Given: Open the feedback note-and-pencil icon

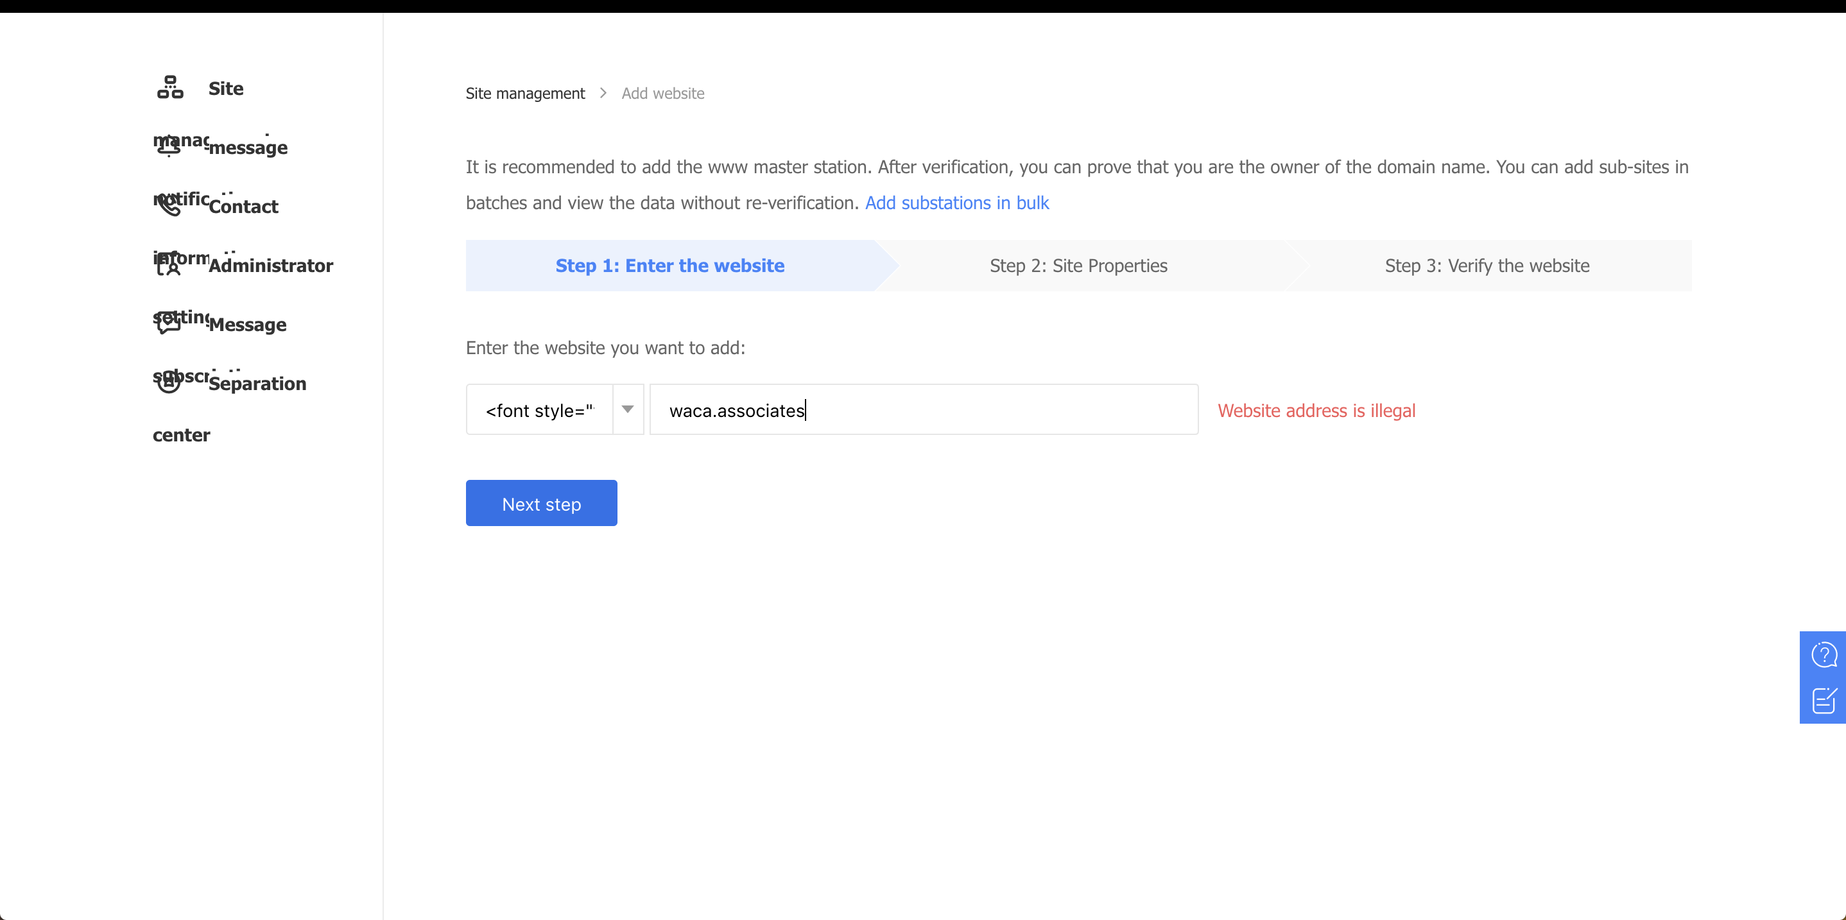Looking at the screenshot, I should [1823, 700].
